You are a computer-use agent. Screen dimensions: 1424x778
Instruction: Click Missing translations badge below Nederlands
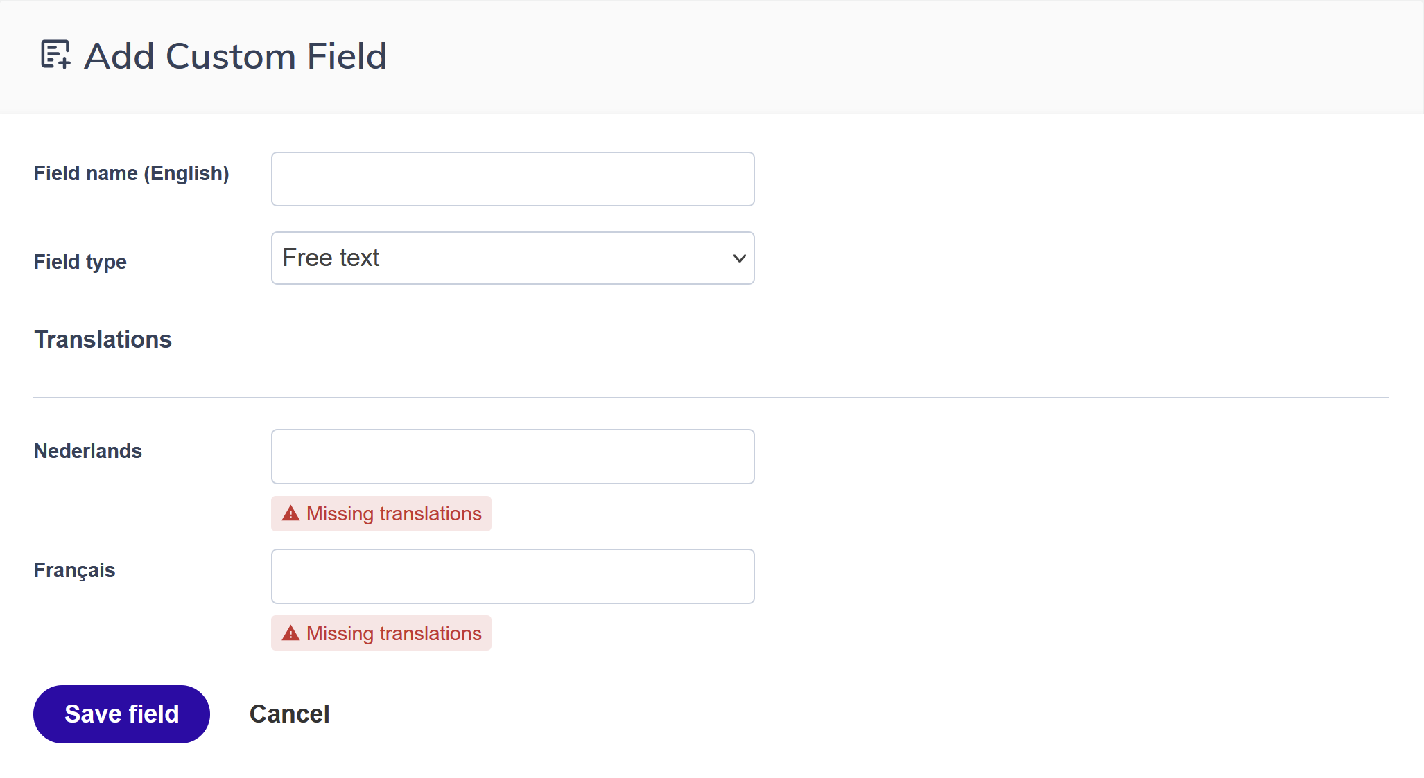click(381, 513)
